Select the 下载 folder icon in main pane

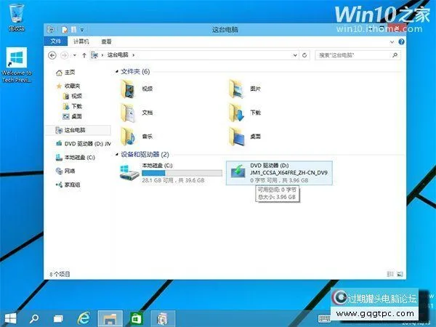point(237,113)
